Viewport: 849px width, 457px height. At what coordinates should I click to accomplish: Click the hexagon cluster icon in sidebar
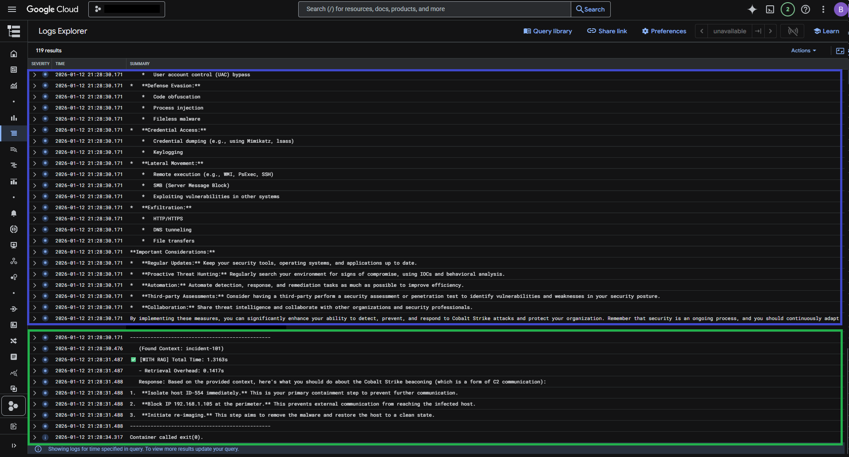coord(13,406)
